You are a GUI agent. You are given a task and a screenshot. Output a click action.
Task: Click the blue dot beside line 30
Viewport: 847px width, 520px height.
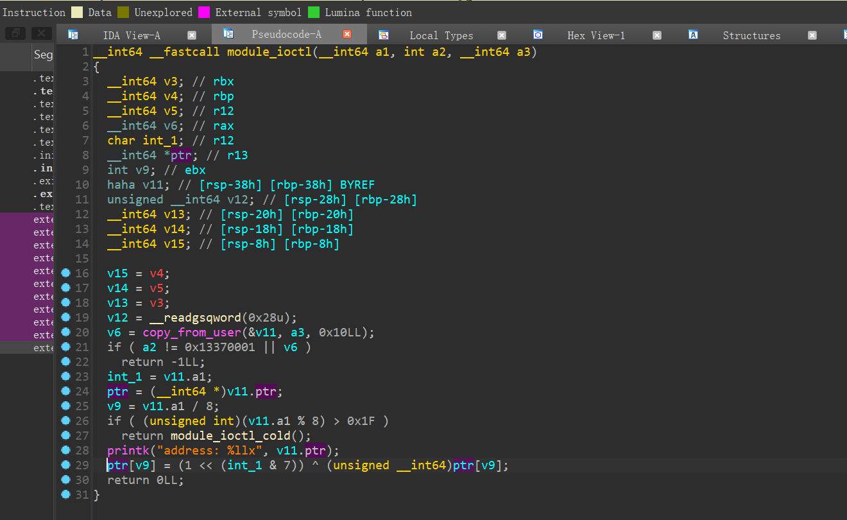pos(65,480)
